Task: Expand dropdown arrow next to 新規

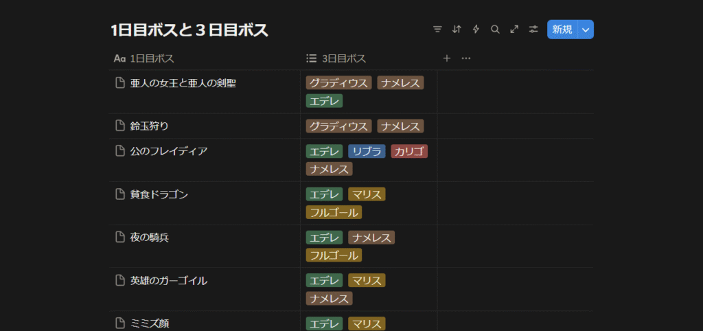Action: point(585,30)
